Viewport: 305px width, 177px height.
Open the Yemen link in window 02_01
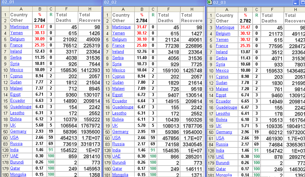pos(16,33)
